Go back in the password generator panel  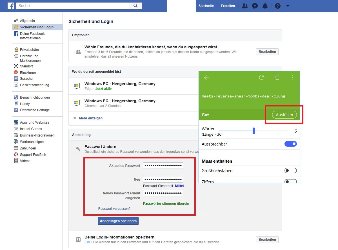tap(206, 77)
